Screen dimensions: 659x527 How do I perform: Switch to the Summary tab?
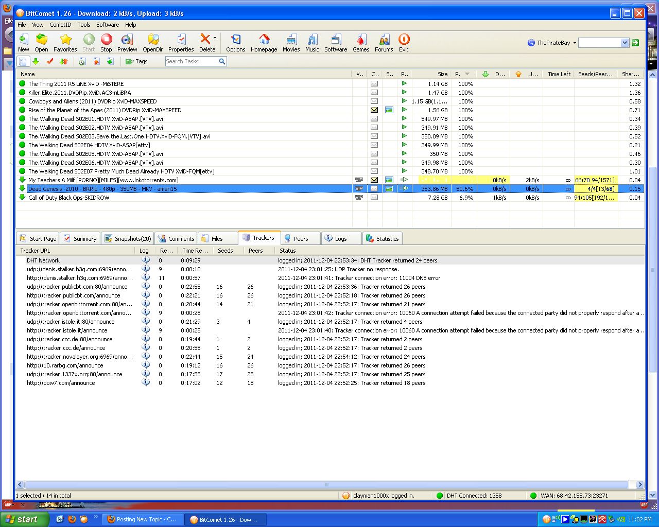pos(80,239)
